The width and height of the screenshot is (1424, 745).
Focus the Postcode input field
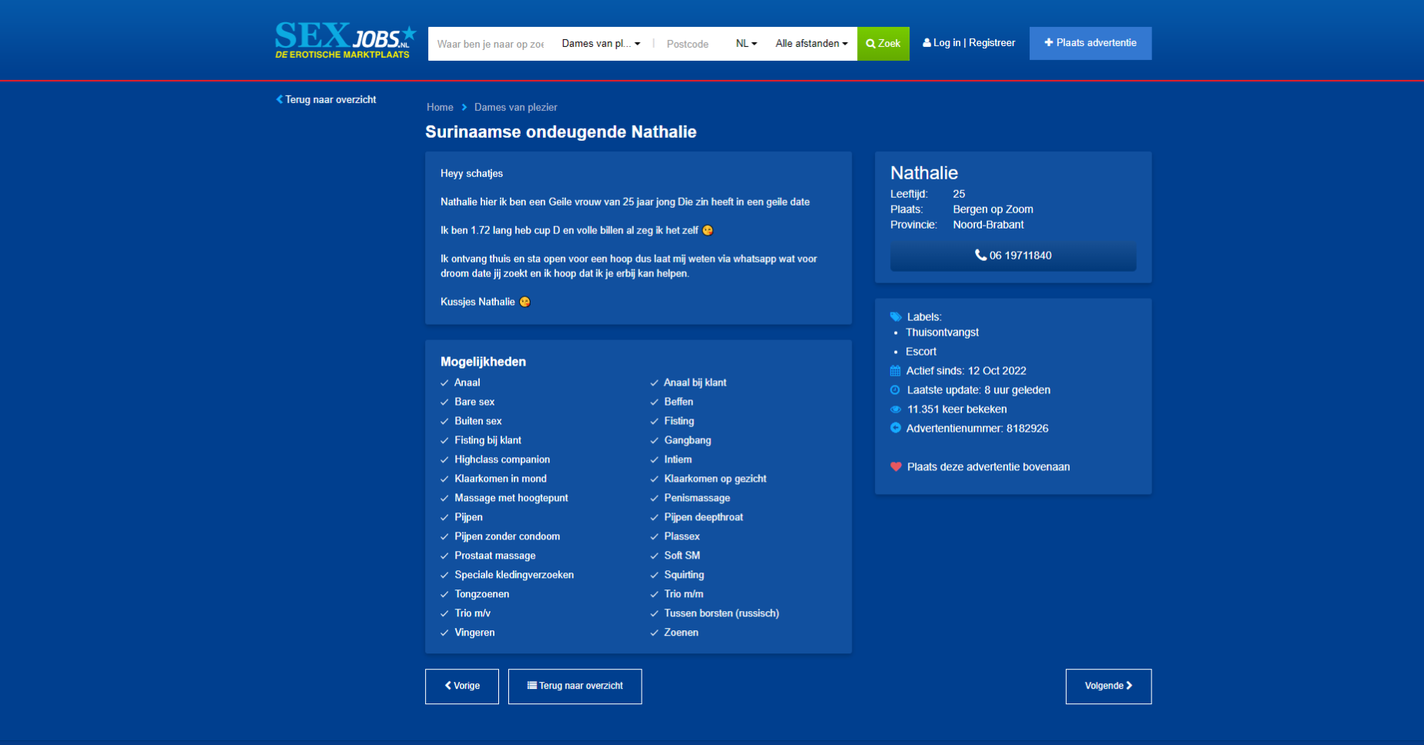pyautogui.click(x=692, y=44)
